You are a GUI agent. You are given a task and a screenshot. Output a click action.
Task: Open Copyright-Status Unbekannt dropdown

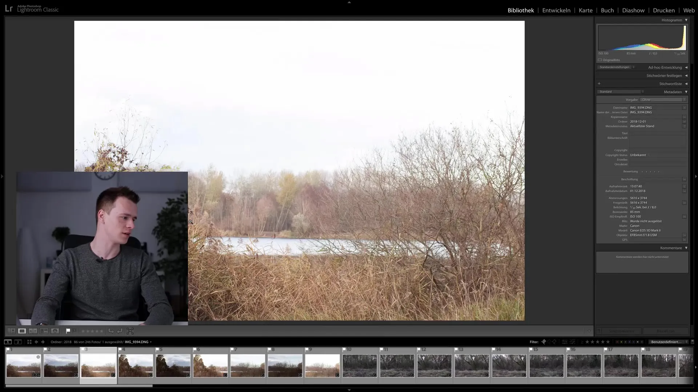pos(640,155)
